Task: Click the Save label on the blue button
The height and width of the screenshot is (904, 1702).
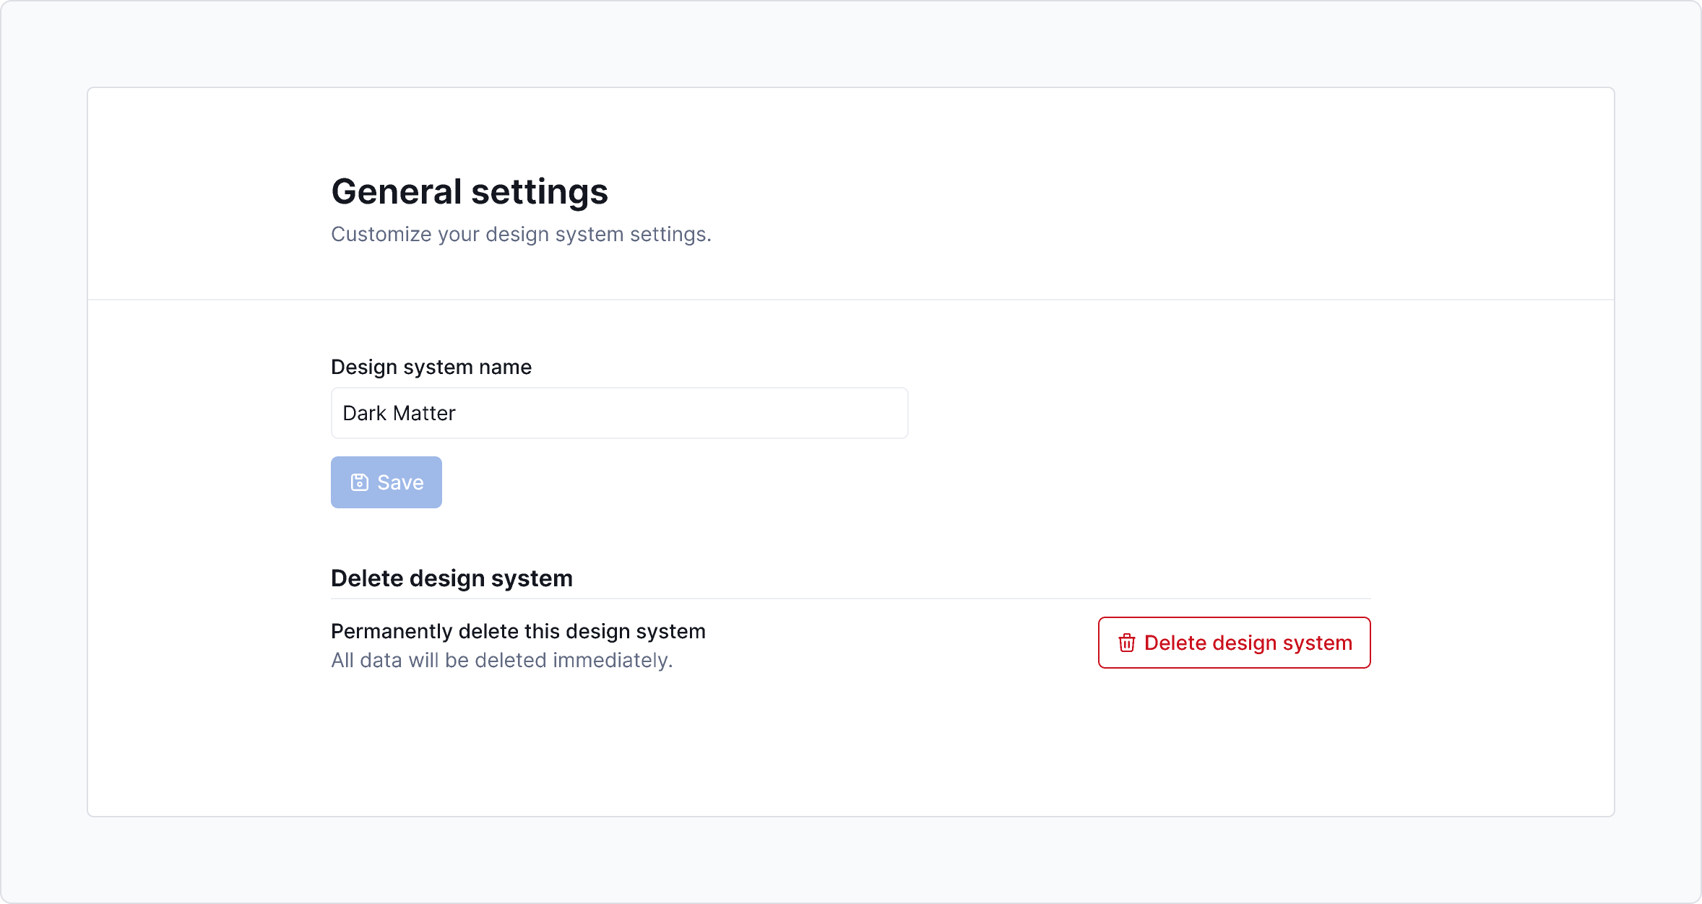Action: point(400,482)
